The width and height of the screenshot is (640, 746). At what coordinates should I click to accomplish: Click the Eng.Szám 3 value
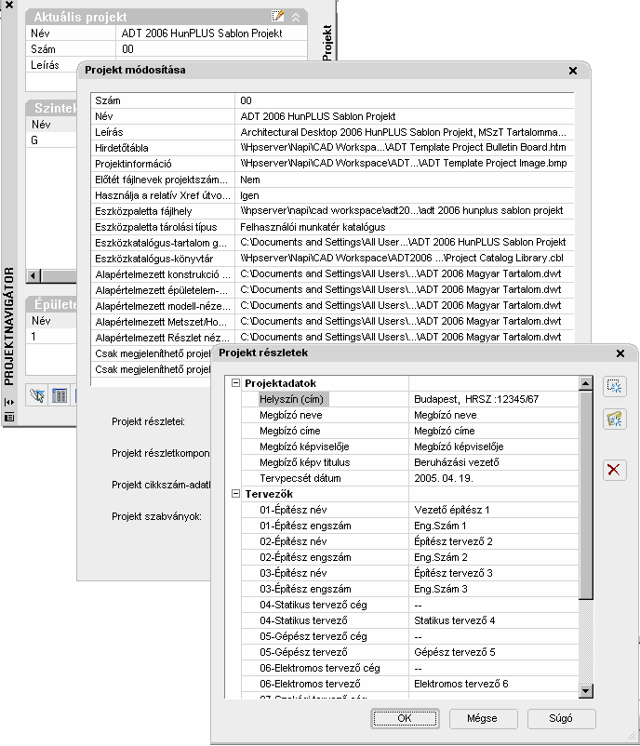tap(440, 589)
